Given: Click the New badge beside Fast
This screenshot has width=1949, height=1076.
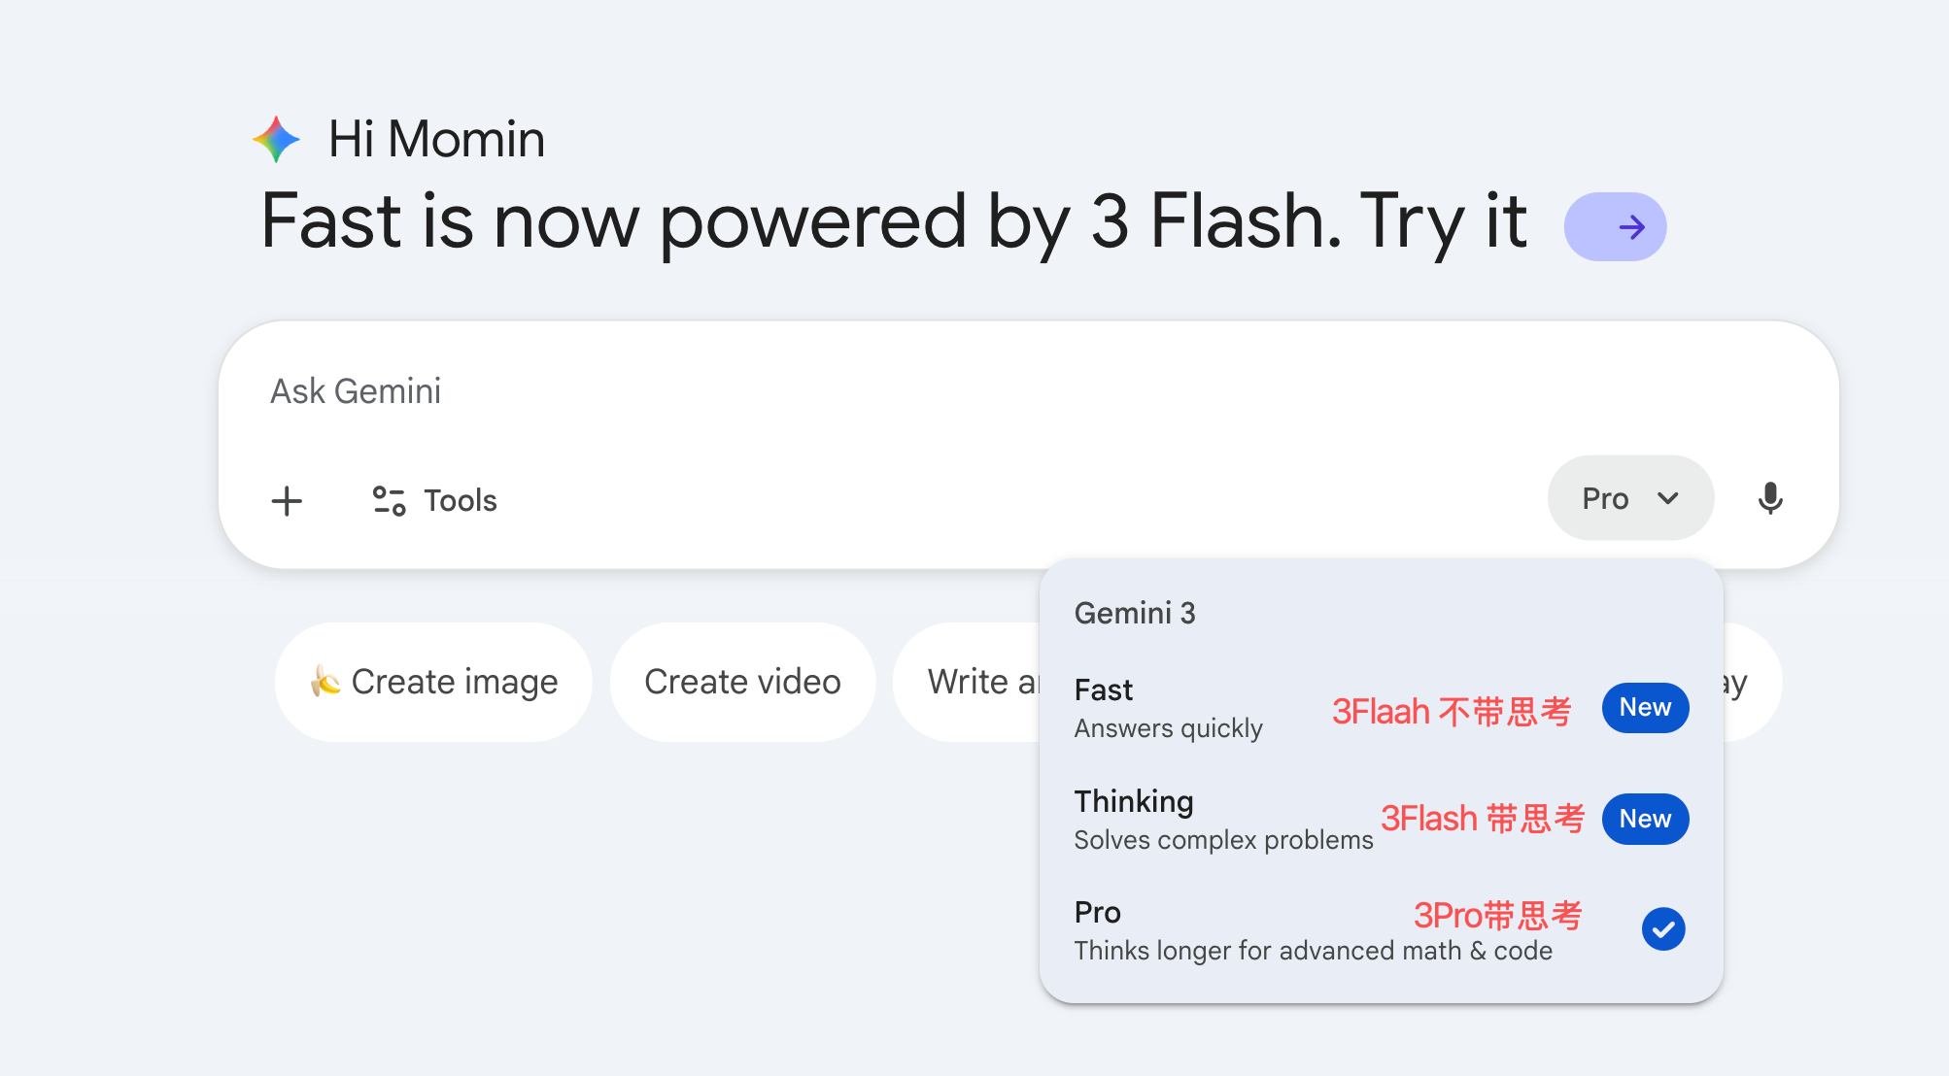Looking at the screenshot, I should (1645, 708).
